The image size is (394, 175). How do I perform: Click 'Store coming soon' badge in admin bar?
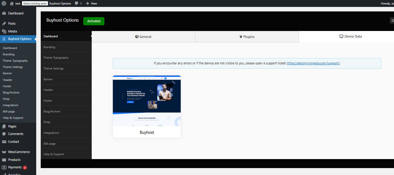pyautogui.click(x=35, y=4)
